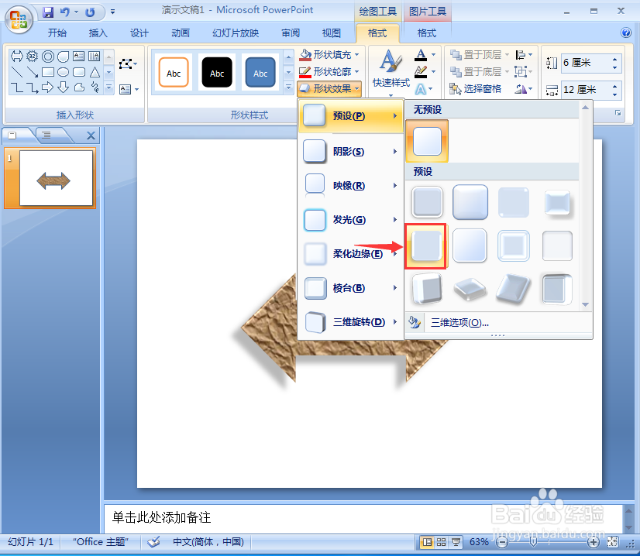
Task: Open the Picture Tools 格式 tab
Action: 426,33
